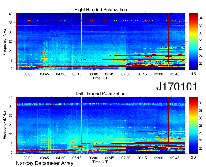206x167 pixels.
Task: Click the 08:15 time tick of the Right Handed plot
Action: coord(142,74)
